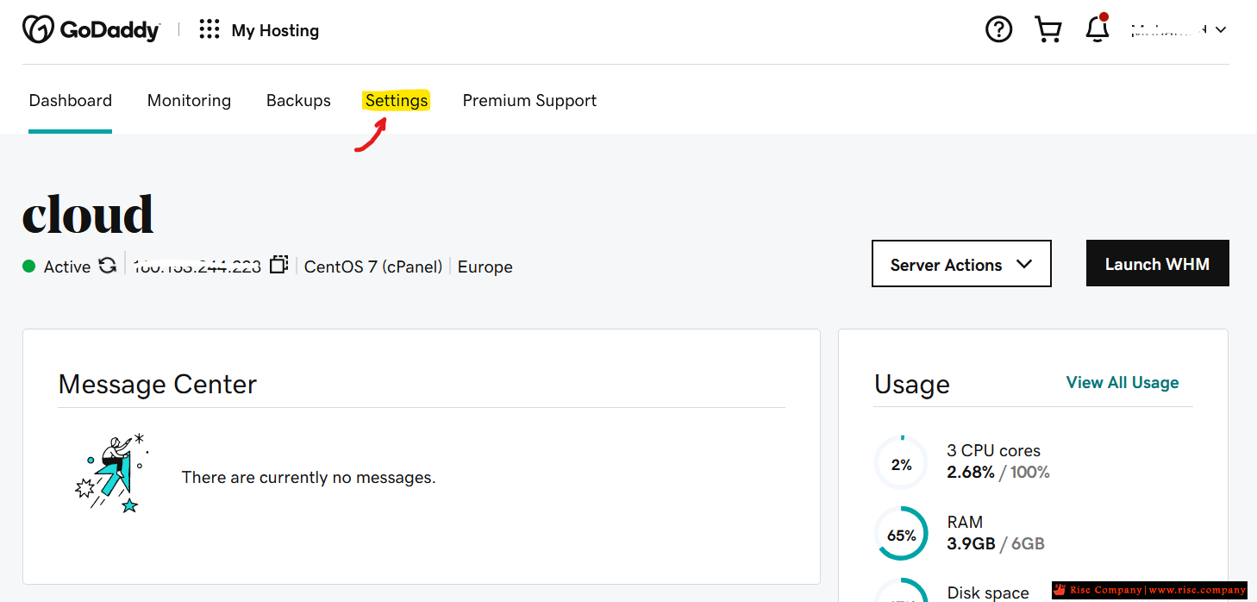This screenshot has height=602, width=1257.
Task: Go to the Premium Support tab
Action: click(x=529, y=101)
